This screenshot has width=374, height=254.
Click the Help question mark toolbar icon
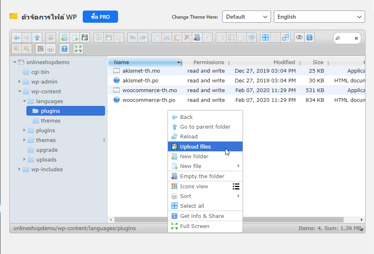[64, 49]
